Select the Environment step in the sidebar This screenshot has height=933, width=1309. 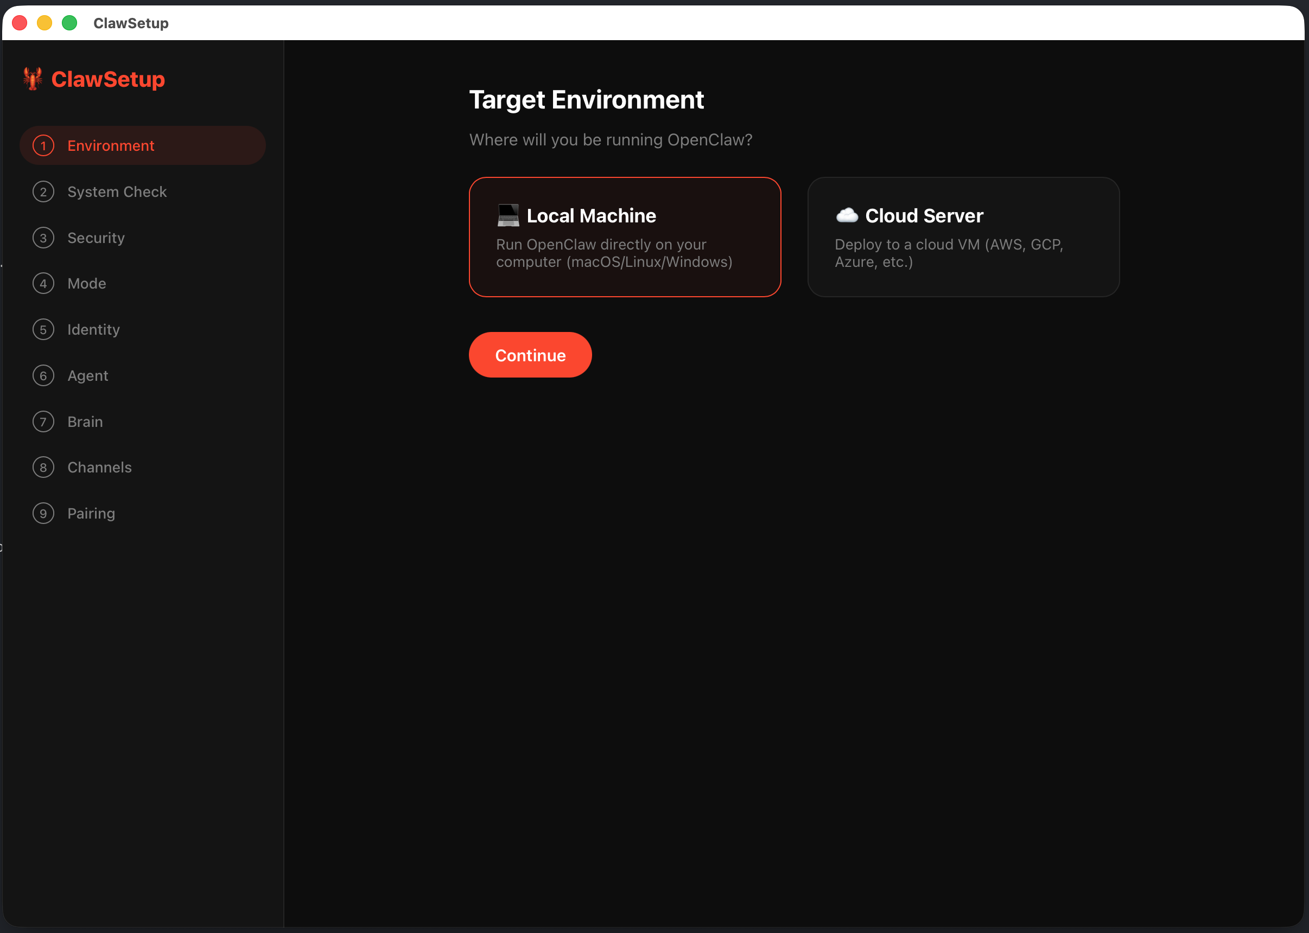coord(111,145)
